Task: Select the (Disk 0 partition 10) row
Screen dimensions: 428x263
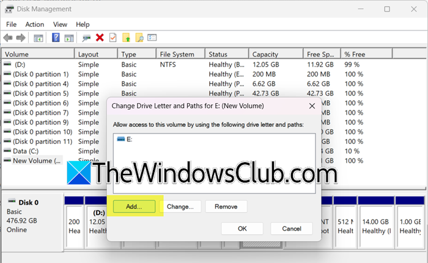Action: [x=54, y=132]
